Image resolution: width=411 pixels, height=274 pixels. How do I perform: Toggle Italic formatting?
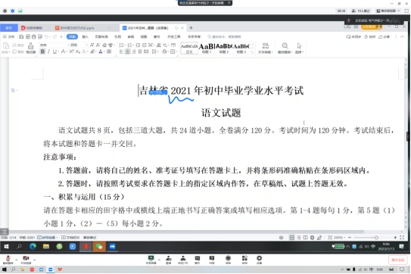coord(48,51)
